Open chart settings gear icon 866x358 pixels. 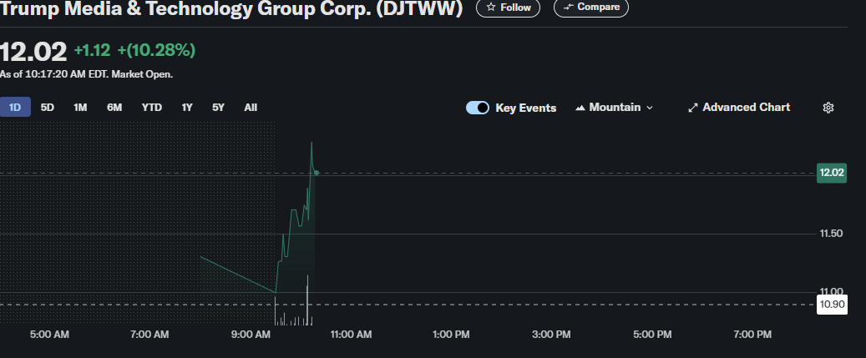click(x=828, y=108)
